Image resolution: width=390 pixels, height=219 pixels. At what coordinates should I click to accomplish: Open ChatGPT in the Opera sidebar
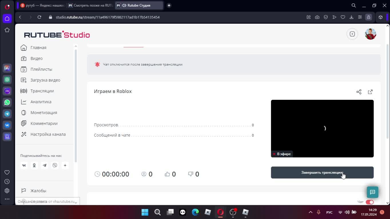[x=7, y=80]
